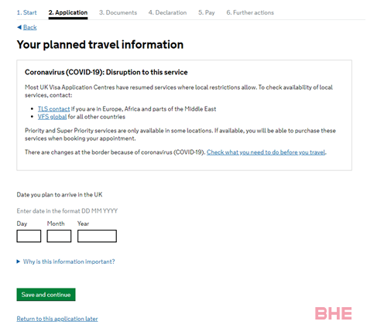The height and width of the screenshot is (335, 367).
Task: Follow the Back link
Action: [x=30, y=27]
